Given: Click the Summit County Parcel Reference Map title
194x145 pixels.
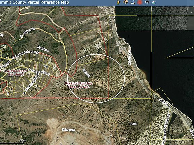Looking at the screenshot, I should [x=34, y=2].
